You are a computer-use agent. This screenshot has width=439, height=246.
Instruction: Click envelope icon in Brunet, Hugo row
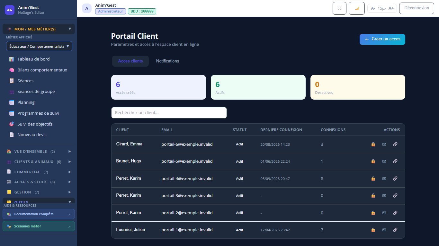[x=384, y=161]
